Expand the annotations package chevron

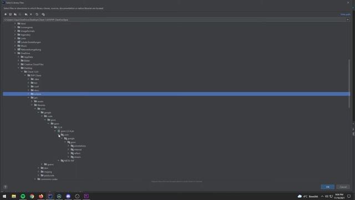(68, 146)
